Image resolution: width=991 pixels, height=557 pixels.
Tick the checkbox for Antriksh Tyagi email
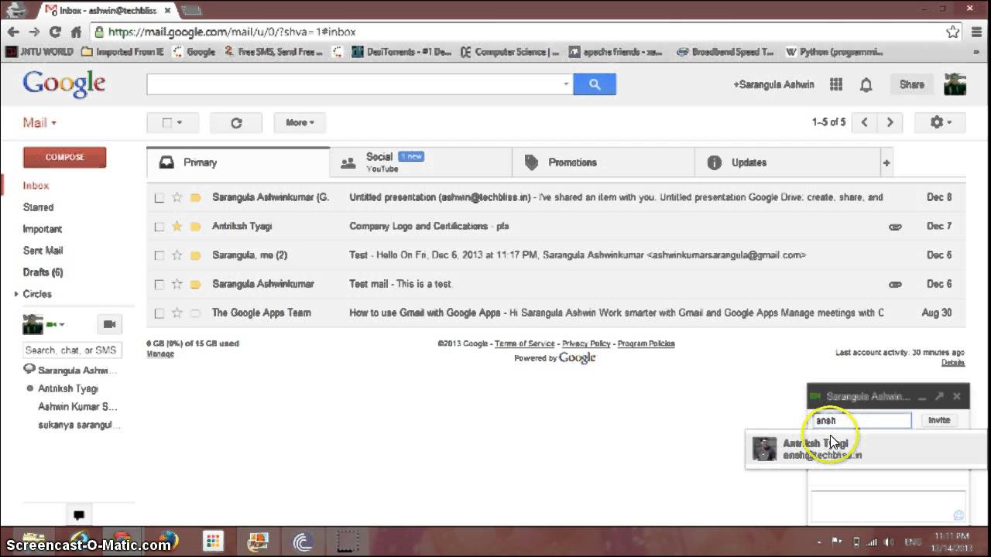coord(159,227)
